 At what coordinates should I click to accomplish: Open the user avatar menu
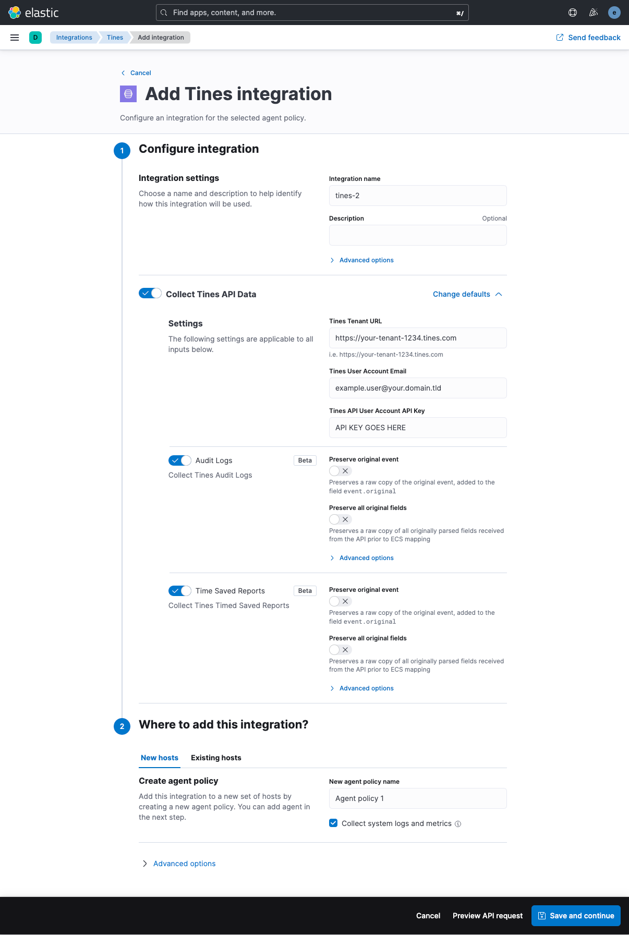coord(614,13)
